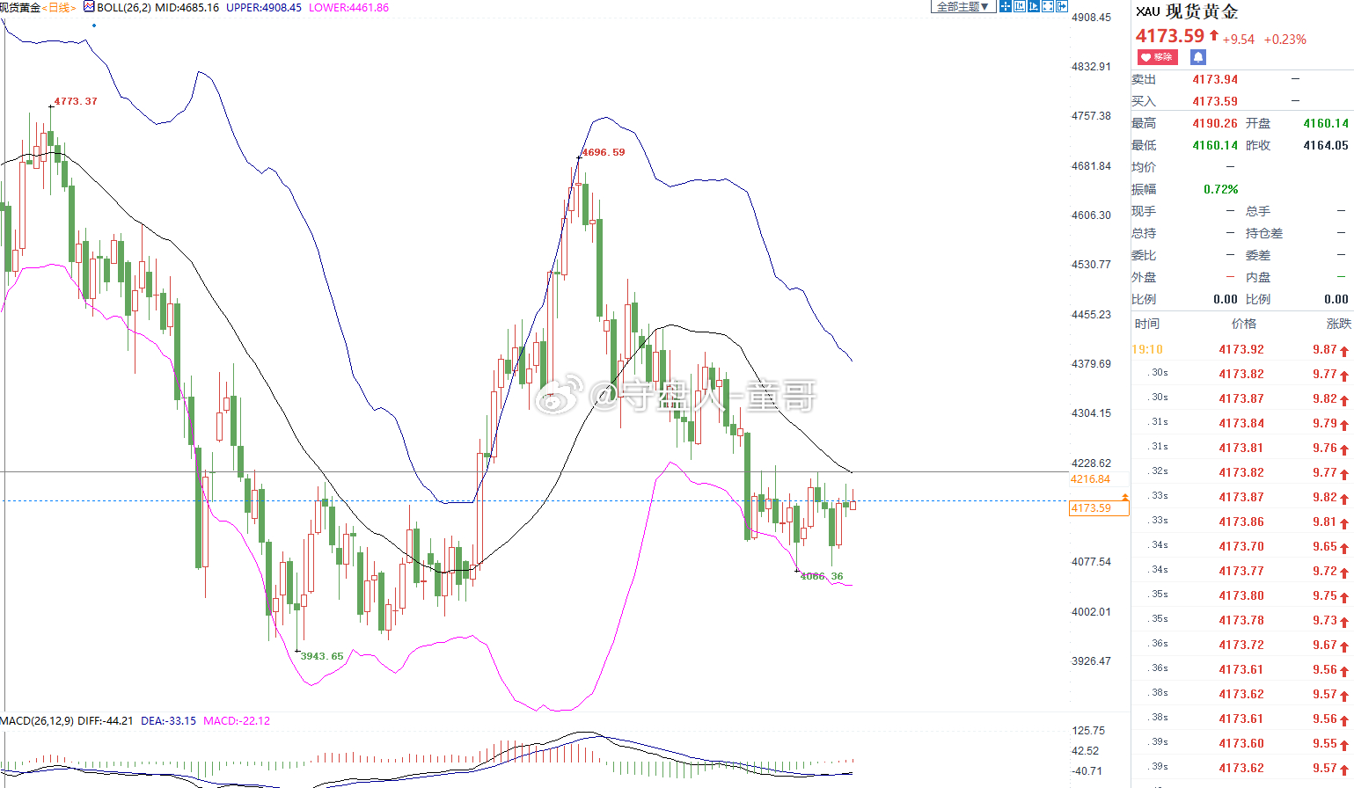Click the 买入 price 4173.59
1354x788 pixels.
click(x=1215, y=101)
